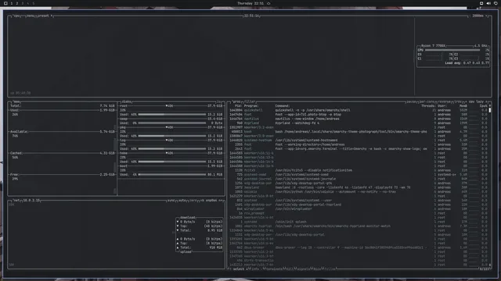Select the quickshell process row
501x281 pixels.
point(358,110)
